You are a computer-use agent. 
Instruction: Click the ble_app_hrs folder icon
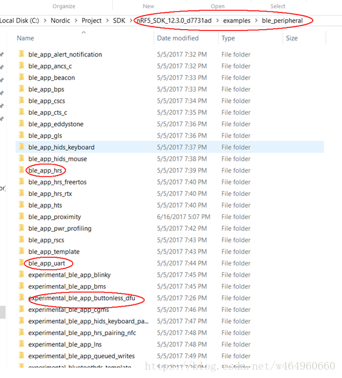pyautogui.click(x=21, y=170)
